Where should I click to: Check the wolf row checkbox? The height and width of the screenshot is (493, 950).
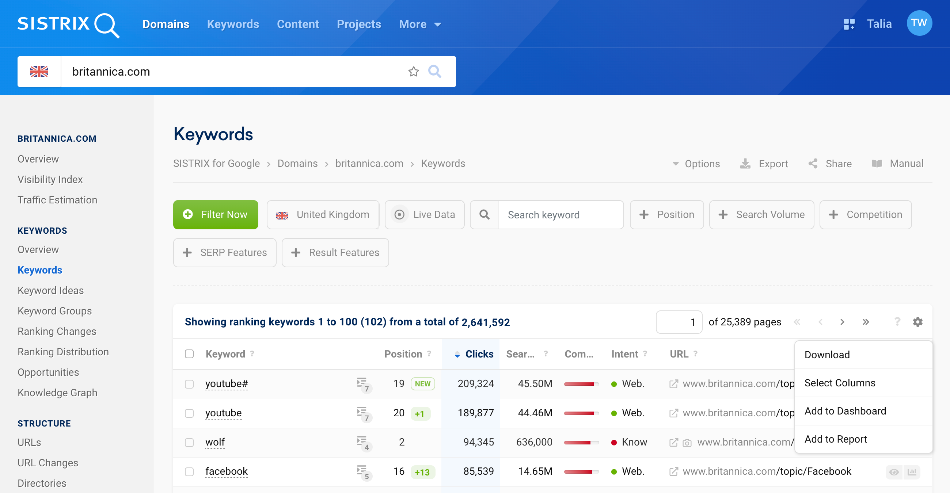pos(189,443)
